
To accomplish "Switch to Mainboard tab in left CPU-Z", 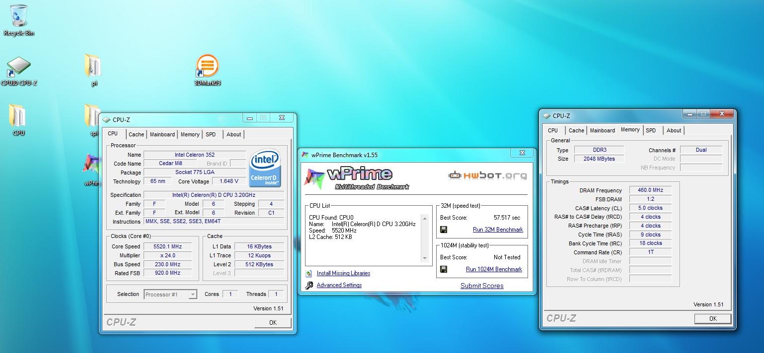I will coord(162,134).
